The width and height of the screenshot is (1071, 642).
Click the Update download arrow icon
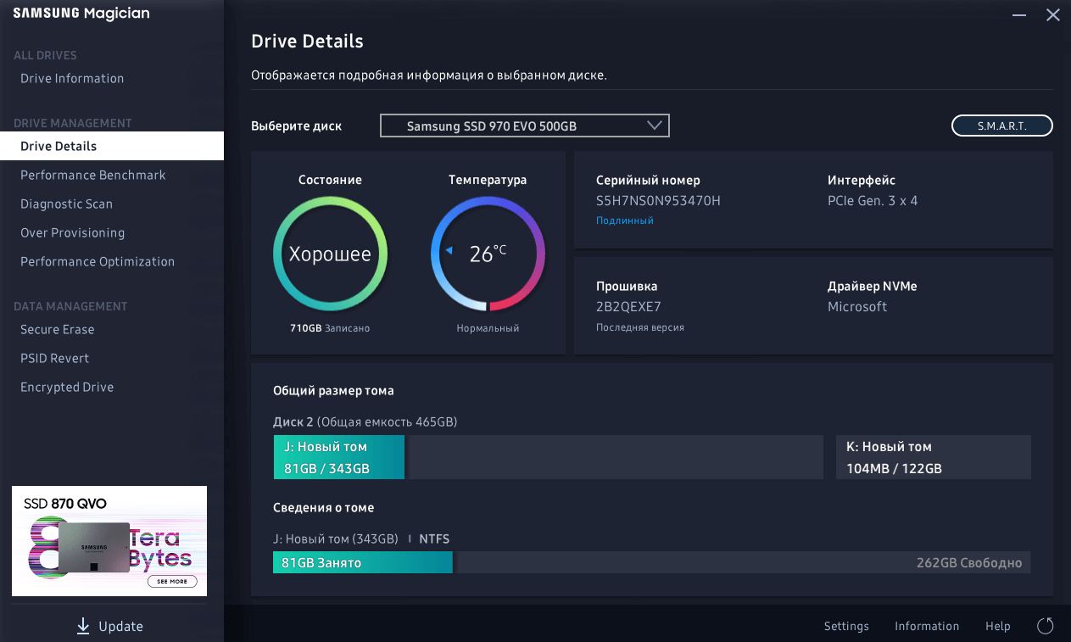tap(83, 626)
